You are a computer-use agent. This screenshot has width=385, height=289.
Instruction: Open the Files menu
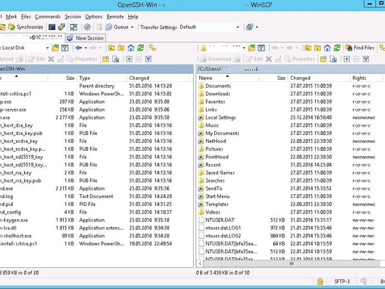[x=26, y=17]
